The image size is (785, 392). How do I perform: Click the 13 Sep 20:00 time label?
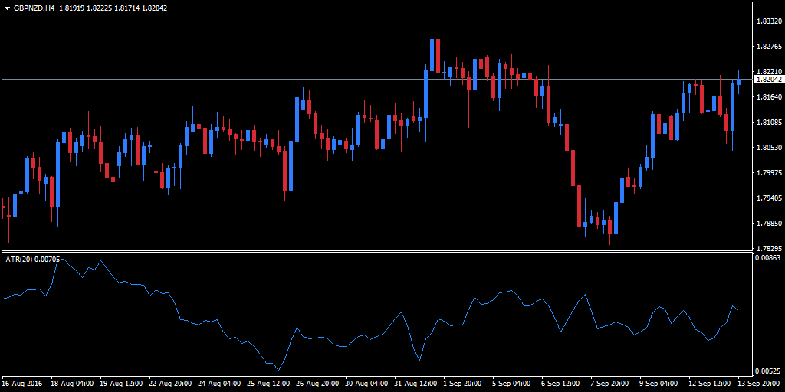coord(758,384)
